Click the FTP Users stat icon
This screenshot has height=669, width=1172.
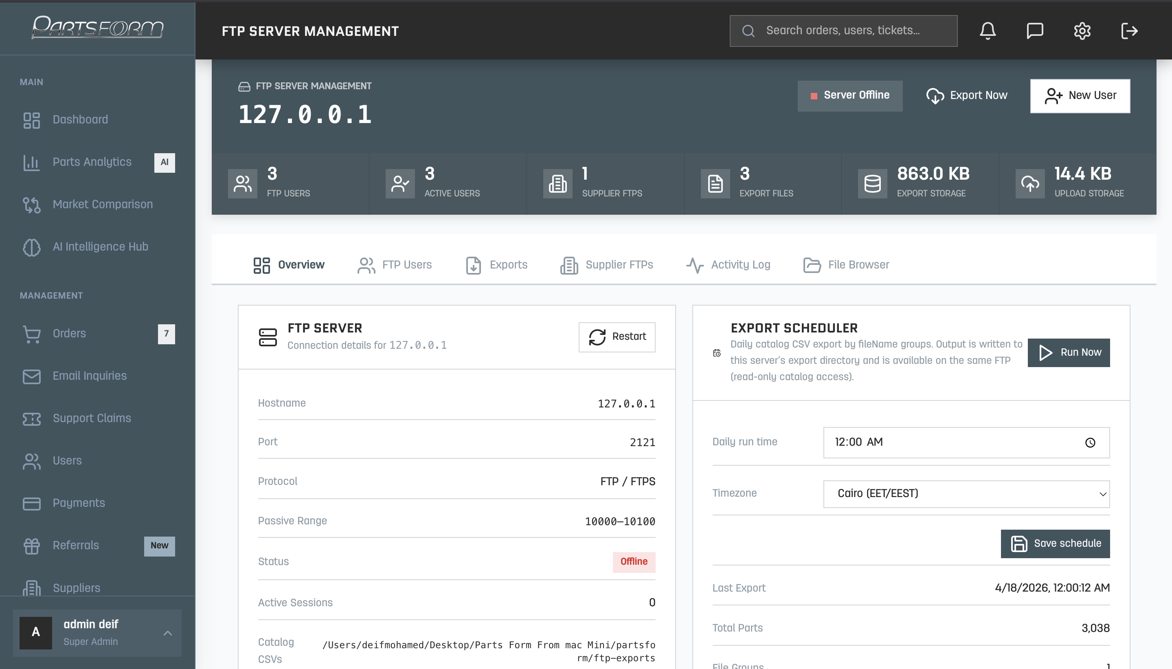tap(242, 183)
